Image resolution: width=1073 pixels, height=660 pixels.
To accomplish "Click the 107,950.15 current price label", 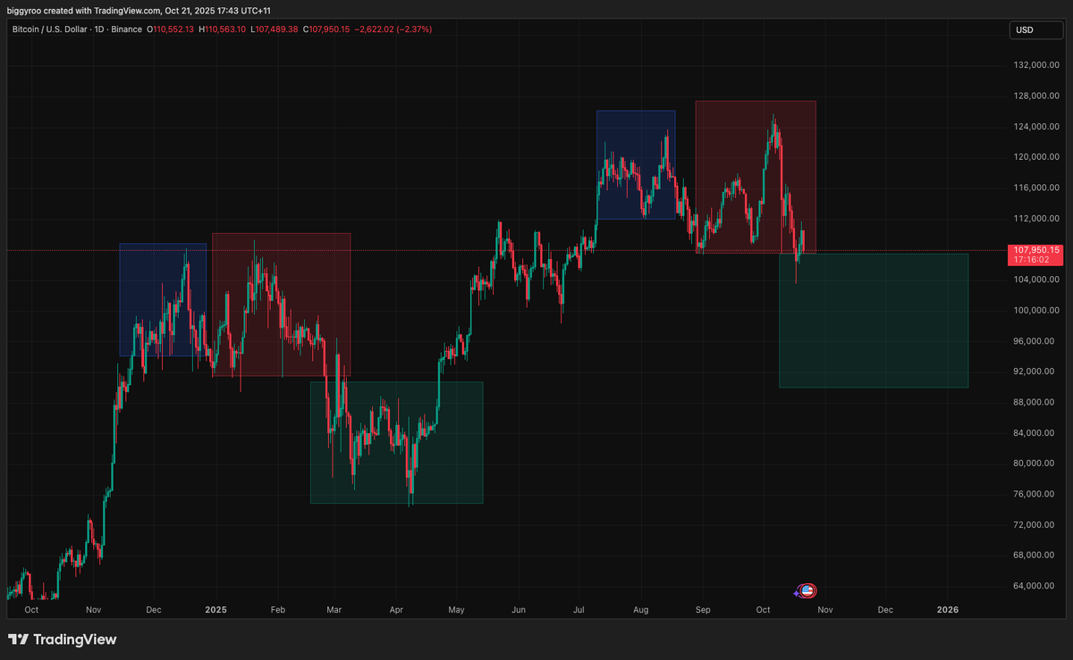I will click(1036, 250).
